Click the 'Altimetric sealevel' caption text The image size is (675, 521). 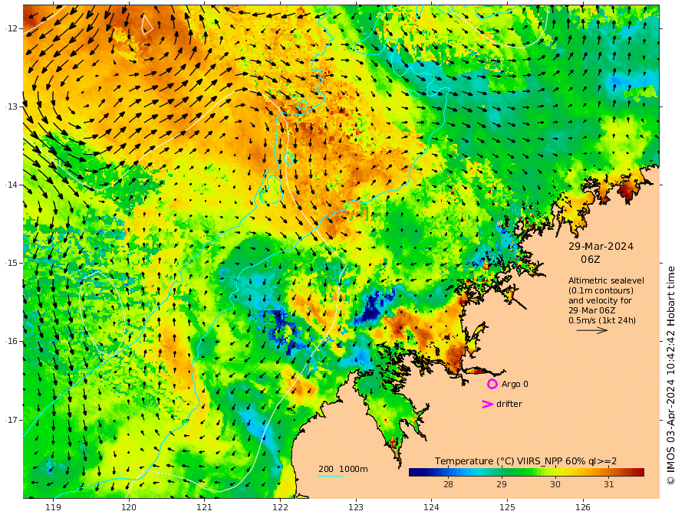point(606,280)
